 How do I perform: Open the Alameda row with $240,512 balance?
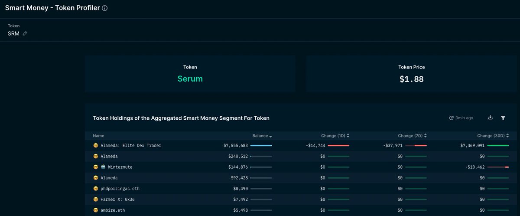click(301, 156)
